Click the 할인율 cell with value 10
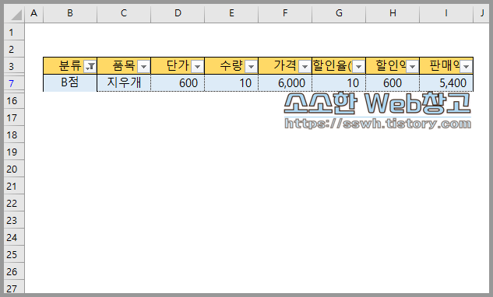Viewport: 493px width, 297px height. point(339,83)
